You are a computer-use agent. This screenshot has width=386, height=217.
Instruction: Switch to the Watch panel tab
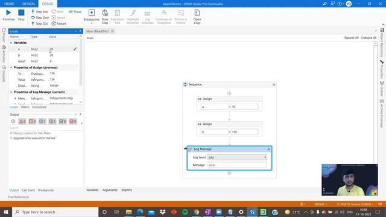tap(25, 107)
